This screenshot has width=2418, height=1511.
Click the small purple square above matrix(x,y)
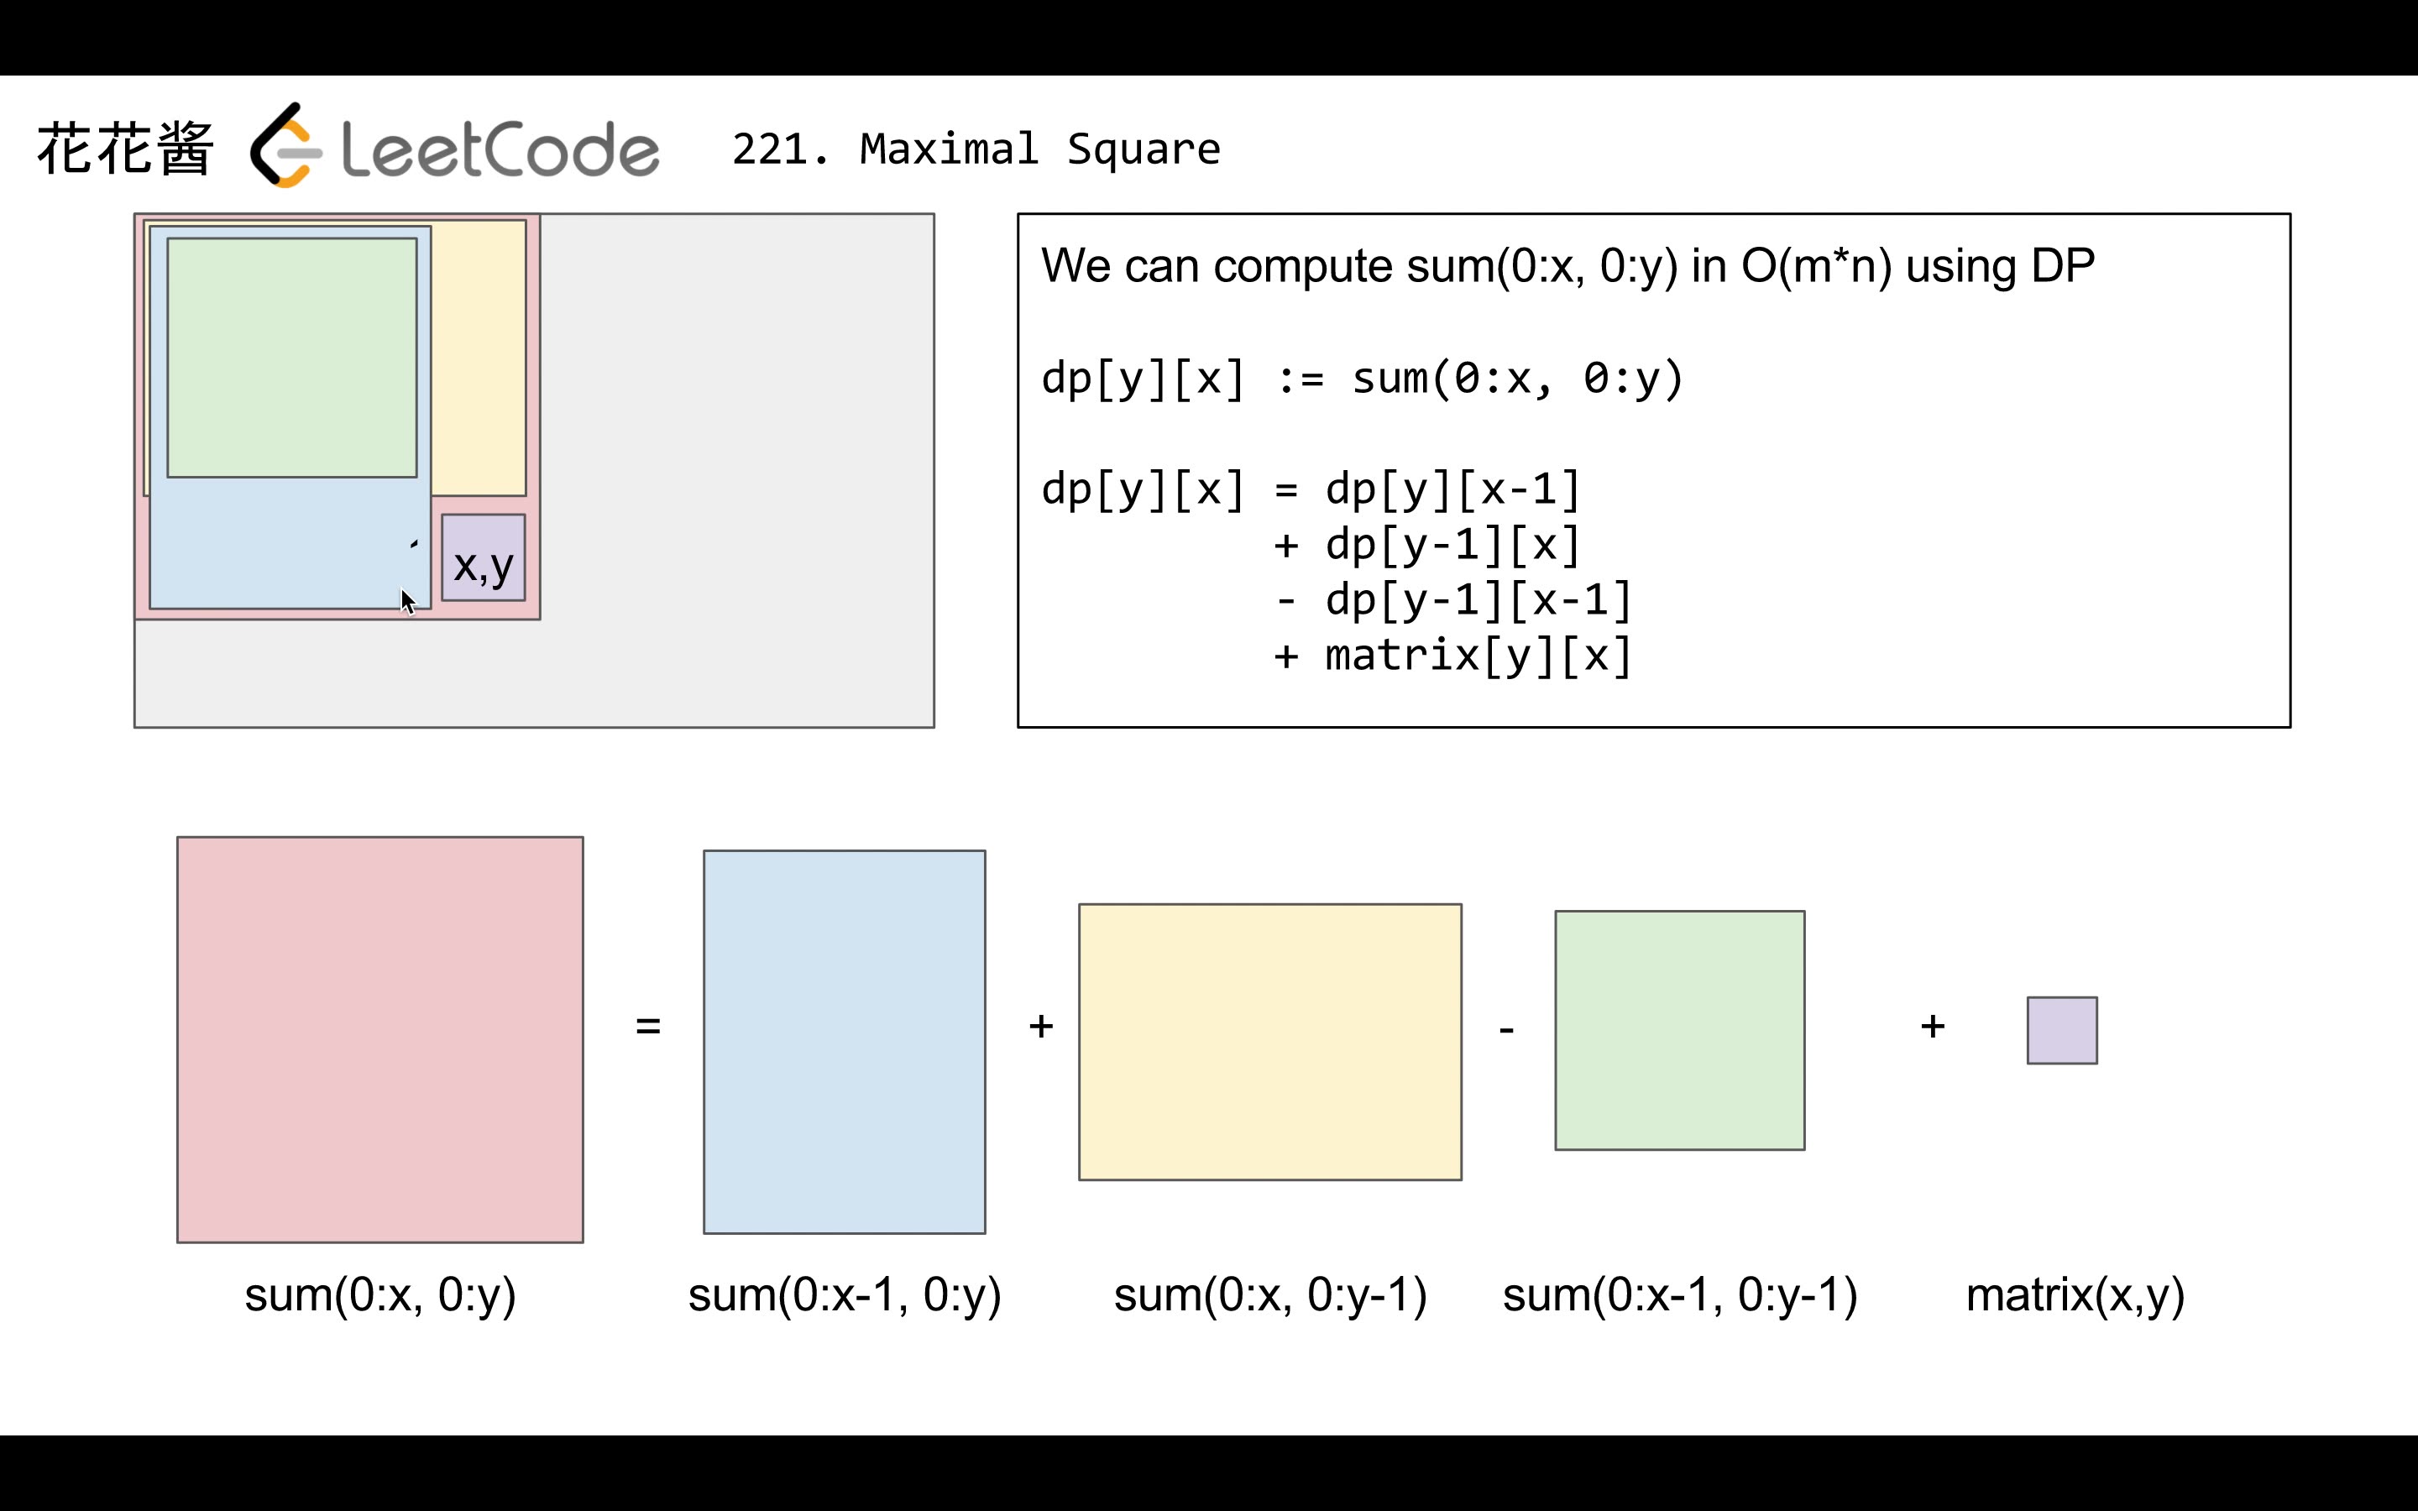click(x=2062, y=1030)
